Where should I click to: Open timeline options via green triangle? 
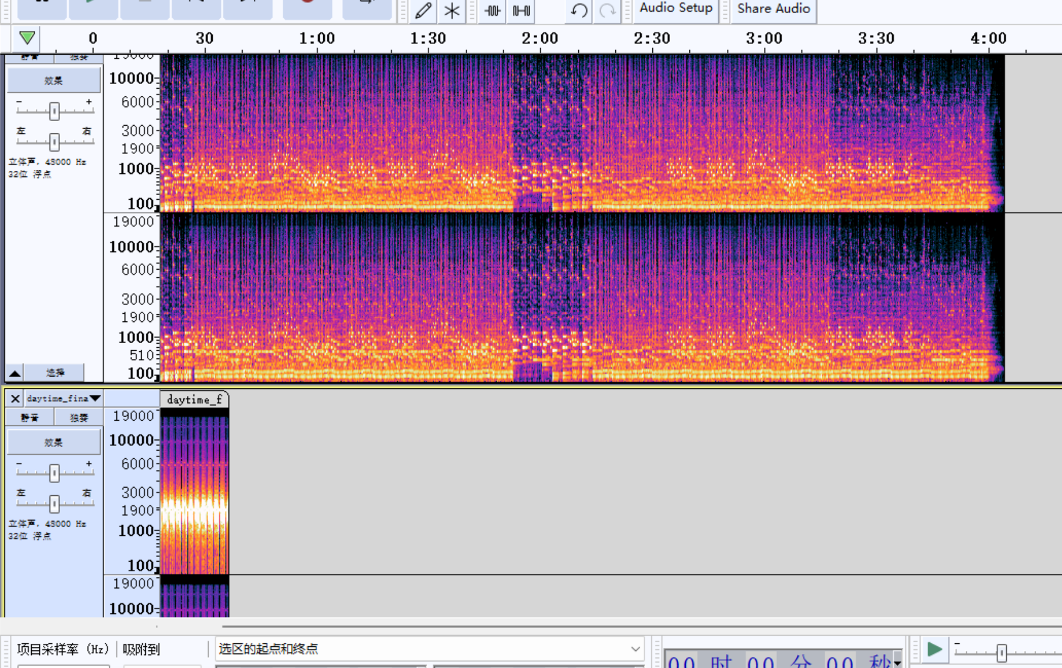(x=26, y=38)
